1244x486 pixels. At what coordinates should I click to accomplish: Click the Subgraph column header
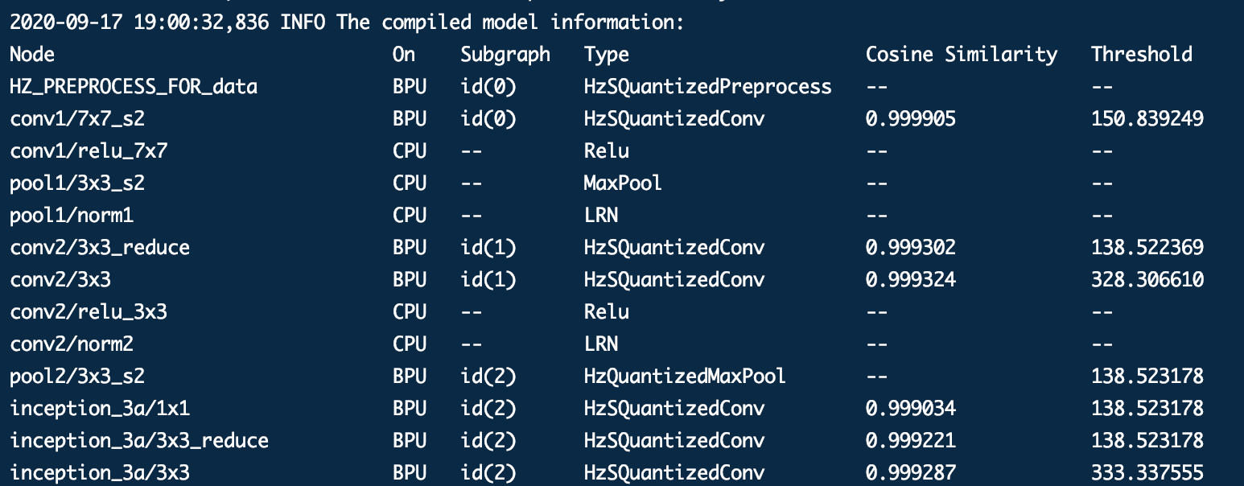[x=505, y=55]
